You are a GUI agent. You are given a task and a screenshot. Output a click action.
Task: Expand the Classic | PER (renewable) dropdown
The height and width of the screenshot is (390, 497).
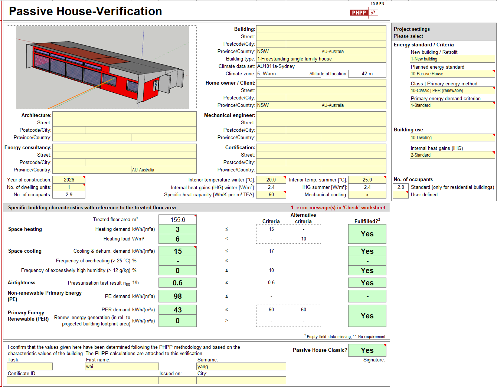(452, 91)
